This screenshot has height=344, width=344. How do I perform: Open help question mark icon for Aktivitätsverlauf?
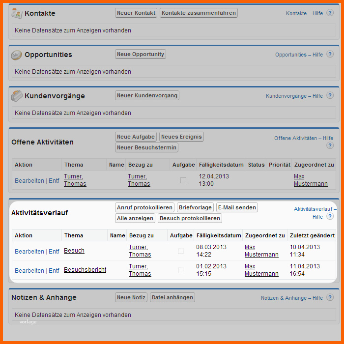330,217
